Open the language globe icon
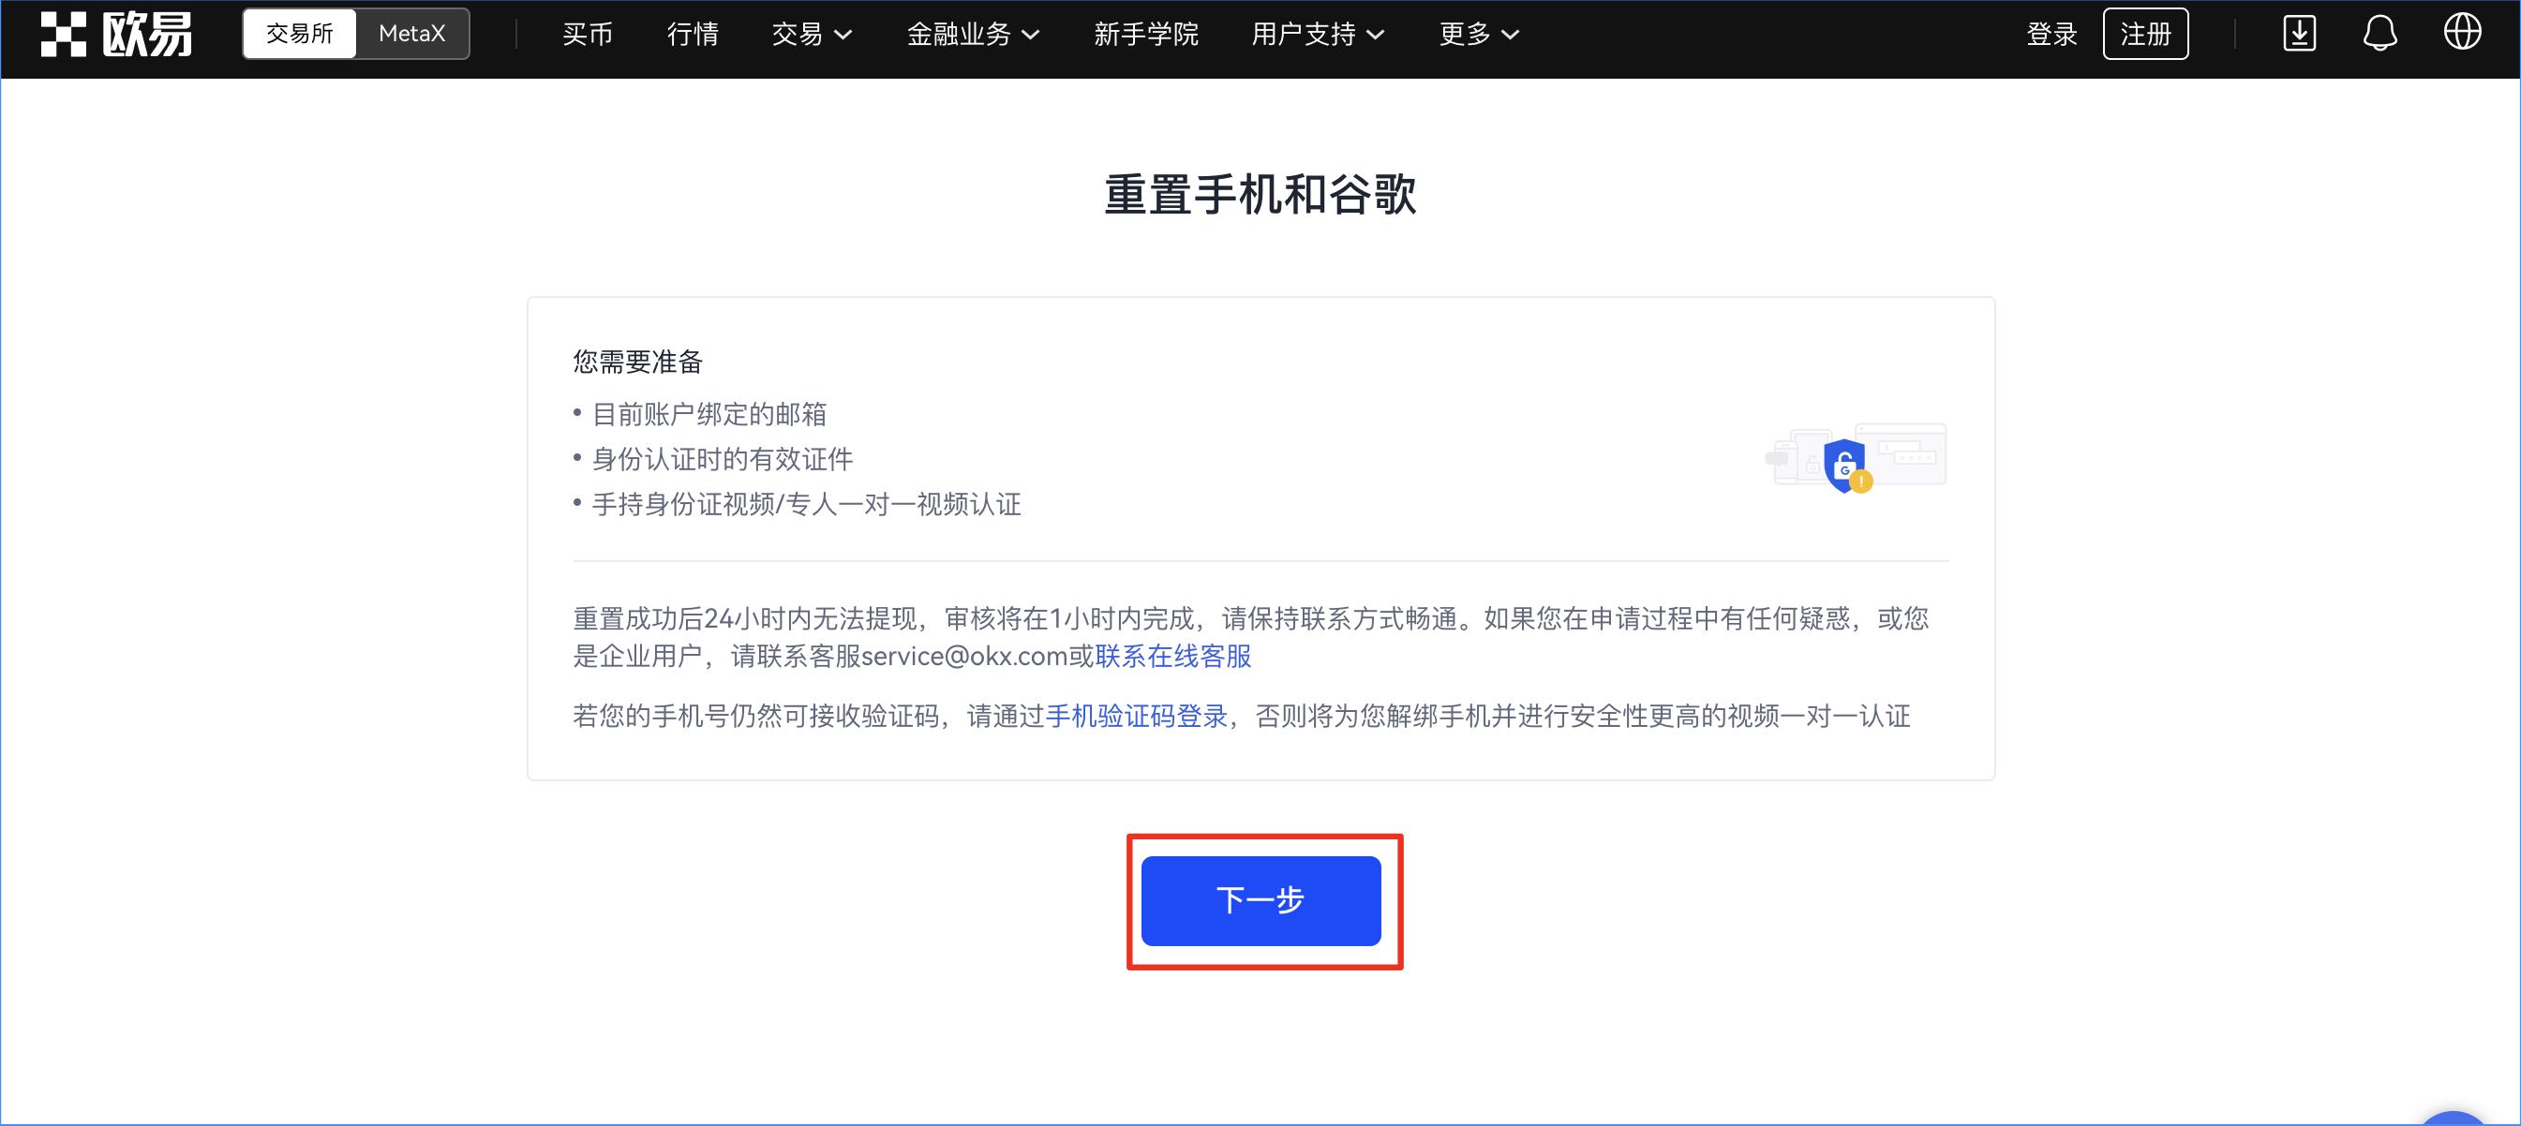 (2462, 32)
